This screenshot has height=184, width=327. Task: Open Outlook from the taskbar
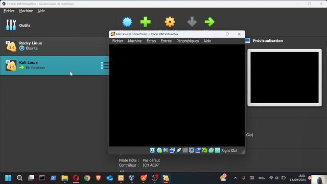tap(110, 178)
